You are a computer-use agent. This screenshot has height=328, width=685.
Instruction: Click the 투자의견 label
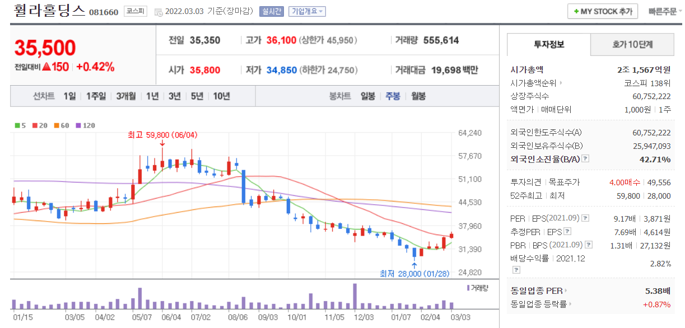click(526, 182)
